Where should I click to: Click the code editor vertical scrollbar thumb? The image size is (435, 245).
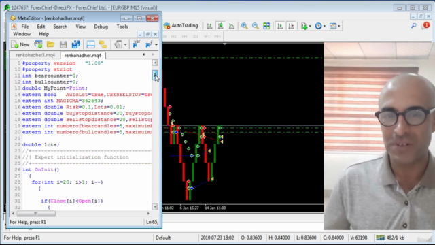pyautogui.click(x=155, y=75)
